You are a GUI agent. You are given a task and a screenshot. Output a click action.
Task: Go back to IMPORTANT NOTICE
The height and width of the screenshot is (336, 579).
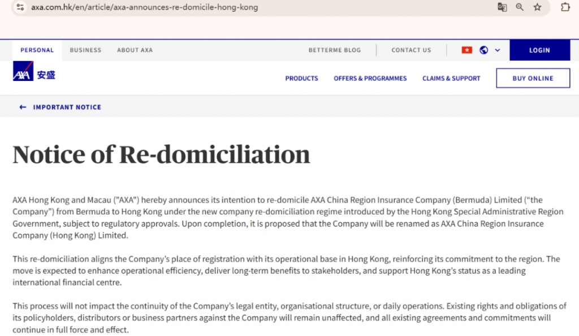67,107
